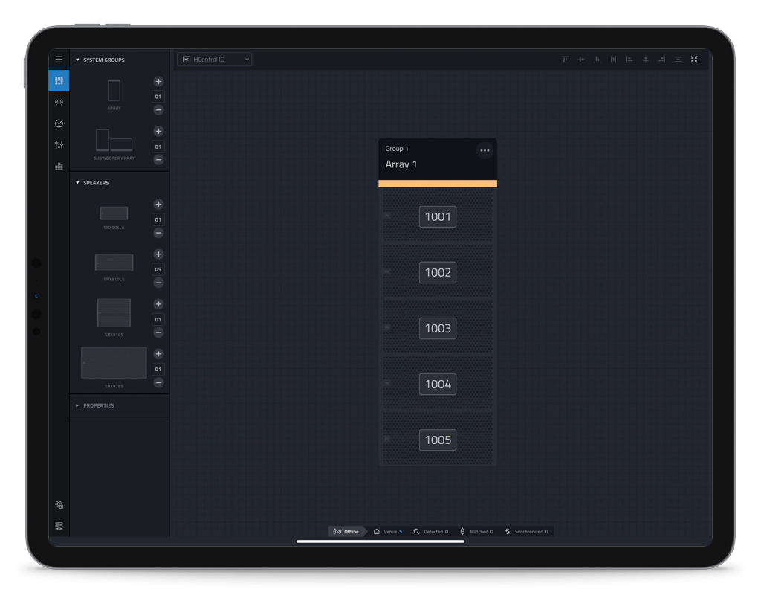Image resolution: width=761 pixels, height=595 pixels.
Task: Toggle the Detected speakers filter
Action: (432, 531)
